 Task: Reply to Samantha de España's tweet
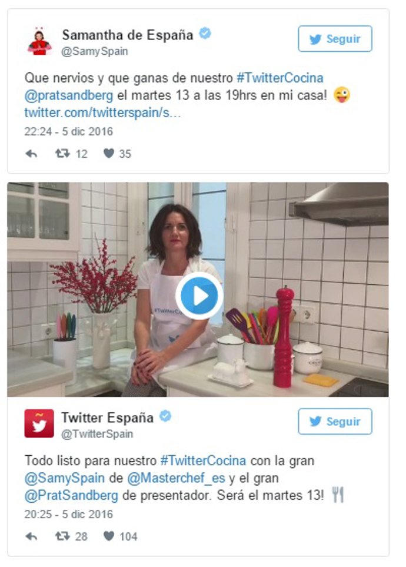31,154
